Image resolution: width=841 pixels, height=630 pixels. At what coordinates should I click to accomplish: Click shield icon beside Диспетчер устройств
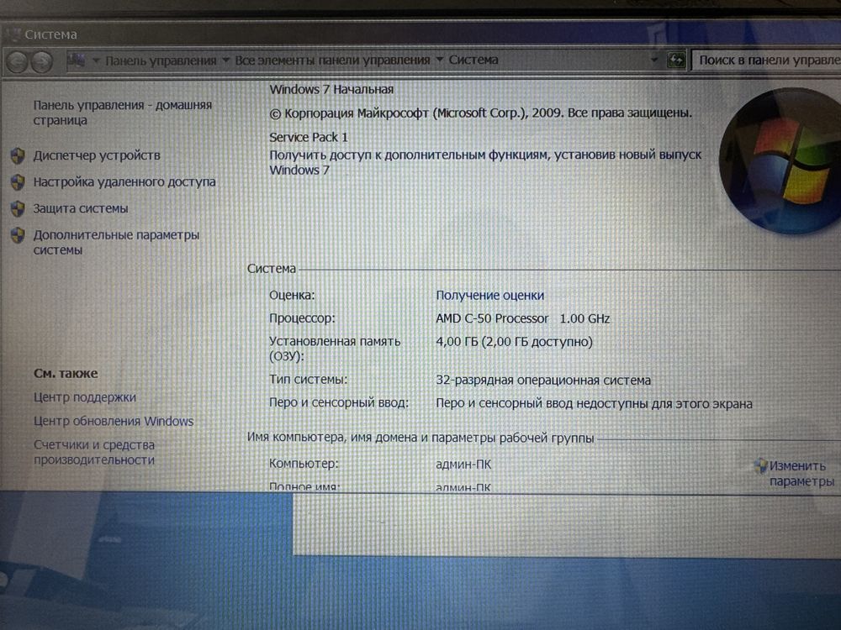click(18, 156)
